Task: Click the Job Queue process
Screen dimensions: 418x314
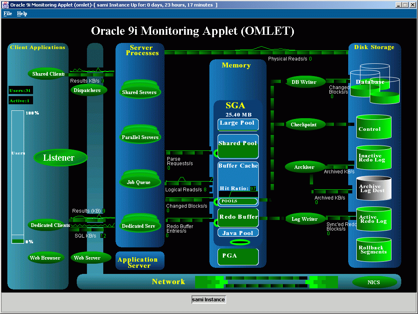Action: point(140,179)
